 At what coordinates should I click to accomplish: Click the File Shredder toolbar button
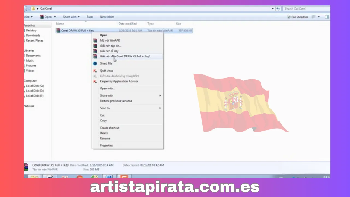tap(297, 17)
